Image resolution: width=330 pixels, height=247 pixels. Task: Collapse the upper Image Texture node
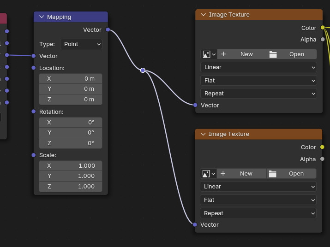coord(203,14)
